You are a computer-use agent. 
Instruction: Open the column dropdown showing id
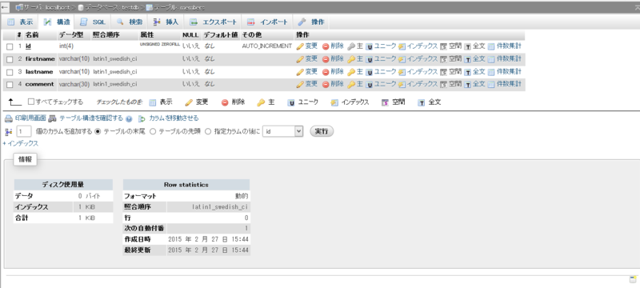[x=282, y=131]
